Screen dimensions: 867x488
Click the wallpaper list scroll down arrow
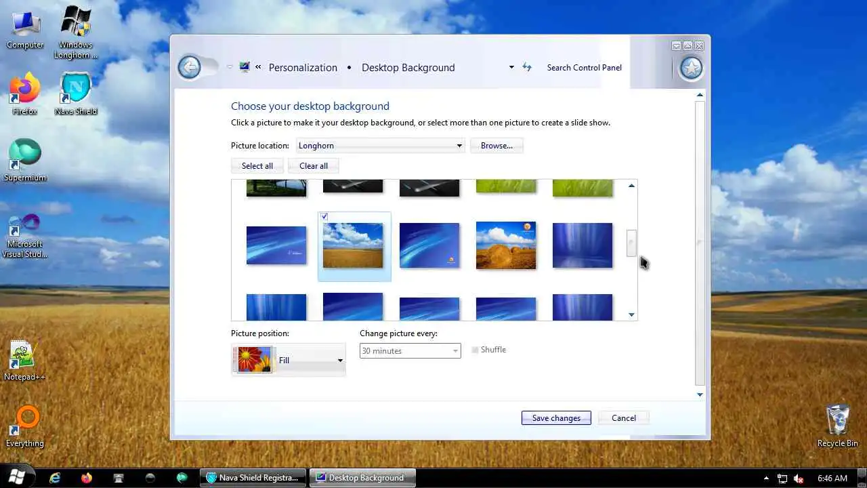click(x=631, y=314)
